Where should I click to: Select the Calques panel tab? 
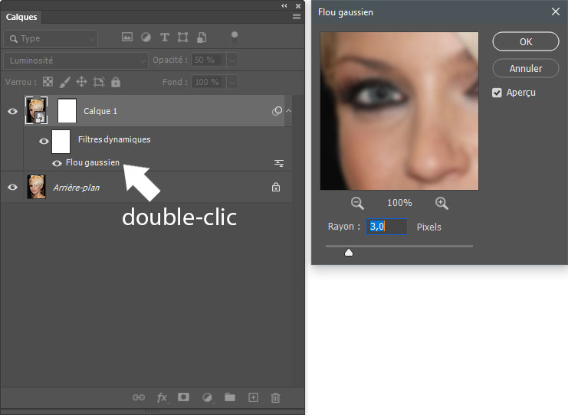[x=21, y=17]
